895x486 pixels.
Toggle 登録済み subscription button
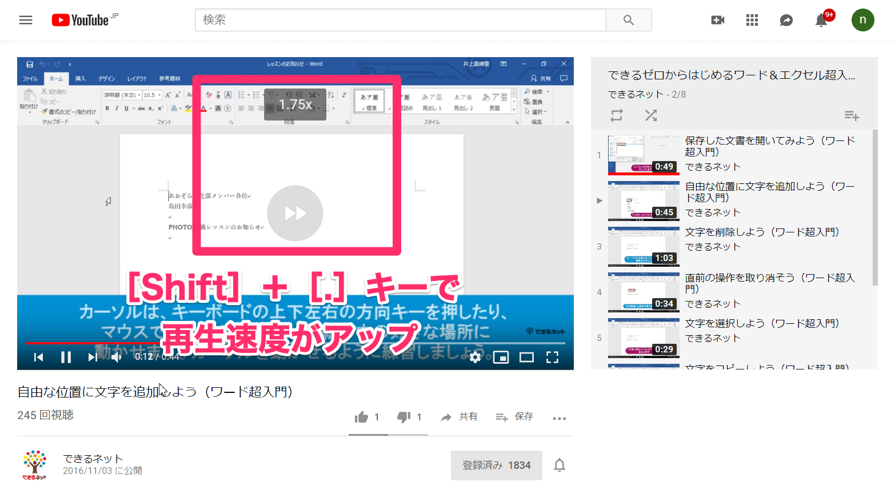pos(496,465)
